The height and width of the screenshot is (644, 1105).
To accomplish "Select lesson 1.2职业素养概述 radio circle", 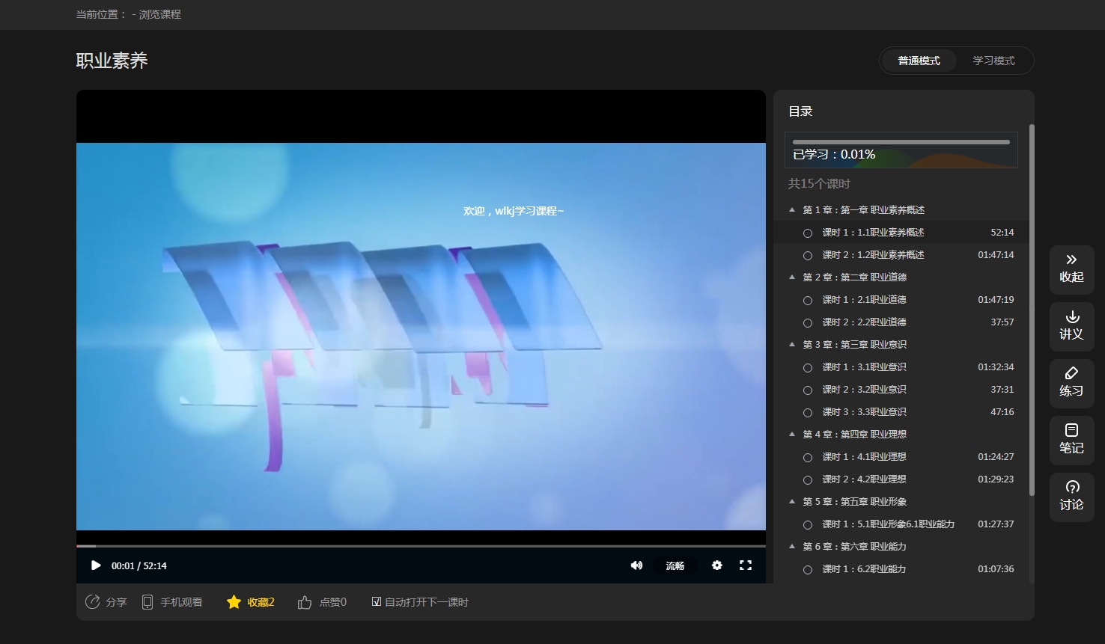I will click(808, 256).
